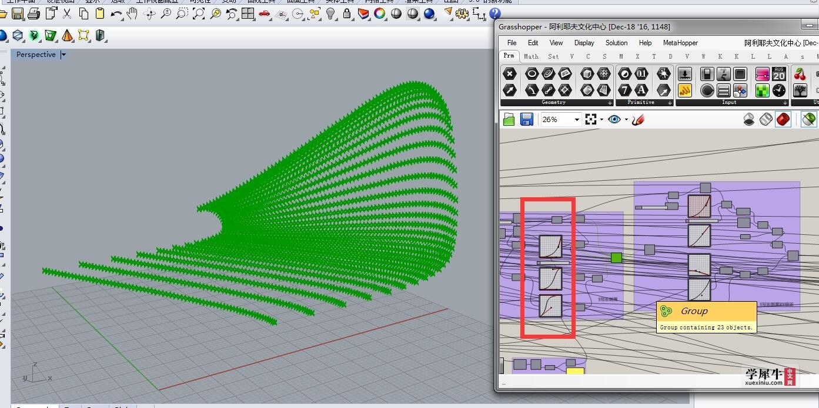
Task: Select the Zoom extents tool
Action: click(x=199, y=13)
